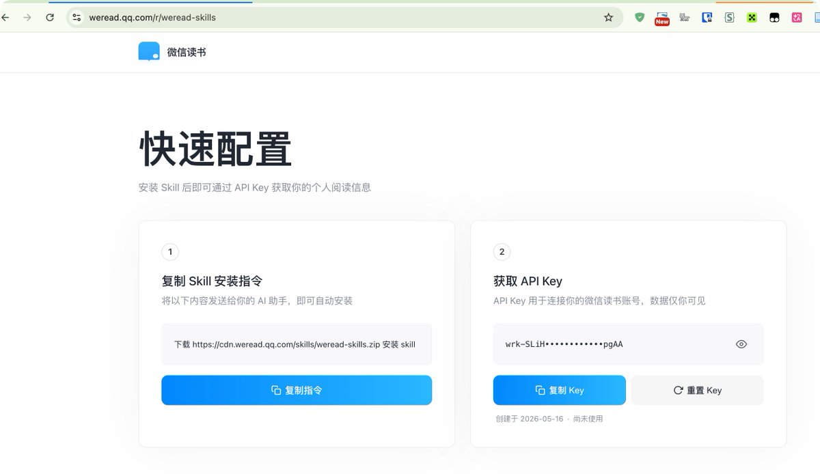The height and width of the screenshot is (474, 820).
Task: Go forward using the browser forward arrow
Action: (27, 18)
